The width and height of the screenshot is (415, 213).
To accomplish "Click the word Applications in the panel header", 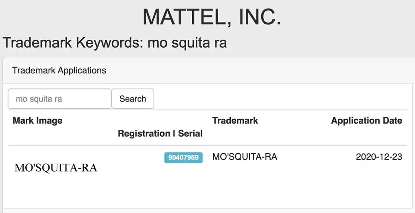I will tap(82, 71).
